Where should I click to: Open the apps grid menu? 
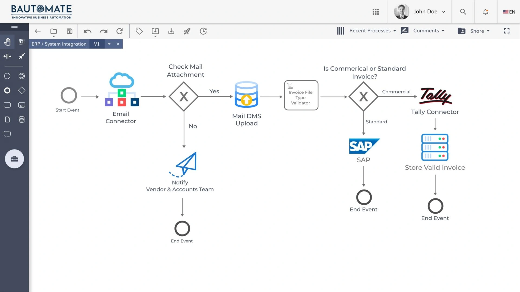376,12
